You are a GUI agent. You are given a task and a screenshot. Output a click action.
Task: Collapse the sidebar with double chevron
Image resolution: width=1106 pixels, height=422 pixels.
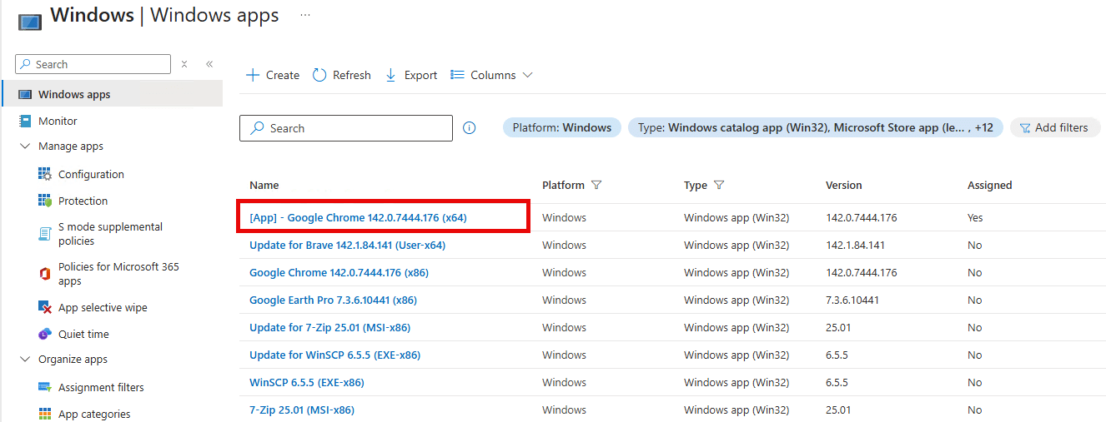209,64
